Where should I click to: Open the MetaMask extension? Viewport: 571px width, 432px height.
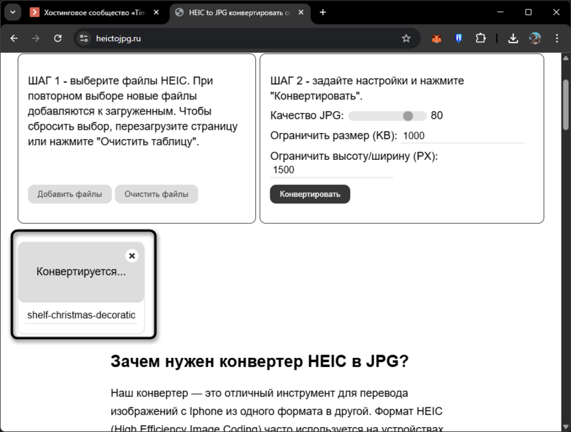[x=436, y=39]
